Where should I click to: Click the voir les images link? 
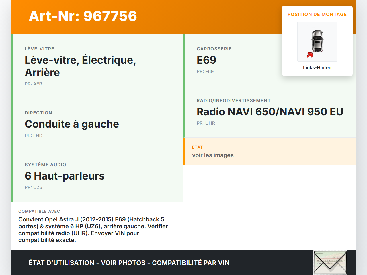(213, 155)
